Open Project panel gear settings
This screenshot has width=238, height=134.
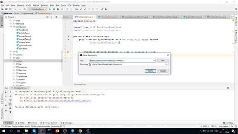point(56,17)
